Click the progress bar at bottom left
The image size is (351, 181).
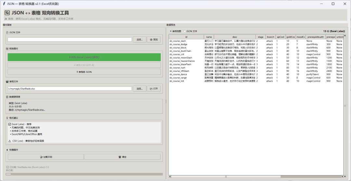pyautogui.click(x=84, y=174)
